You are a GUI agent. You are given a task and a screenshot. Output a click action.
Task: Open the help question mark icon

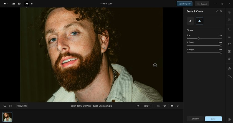coord(229,119)
